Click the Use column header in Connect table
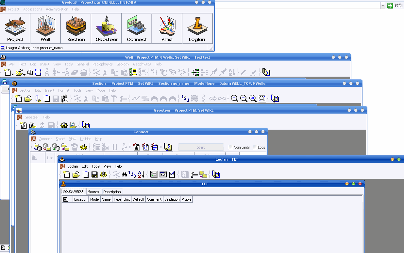Screen dimensions: 404x253 pyautogui.click(x=50, y=158)
